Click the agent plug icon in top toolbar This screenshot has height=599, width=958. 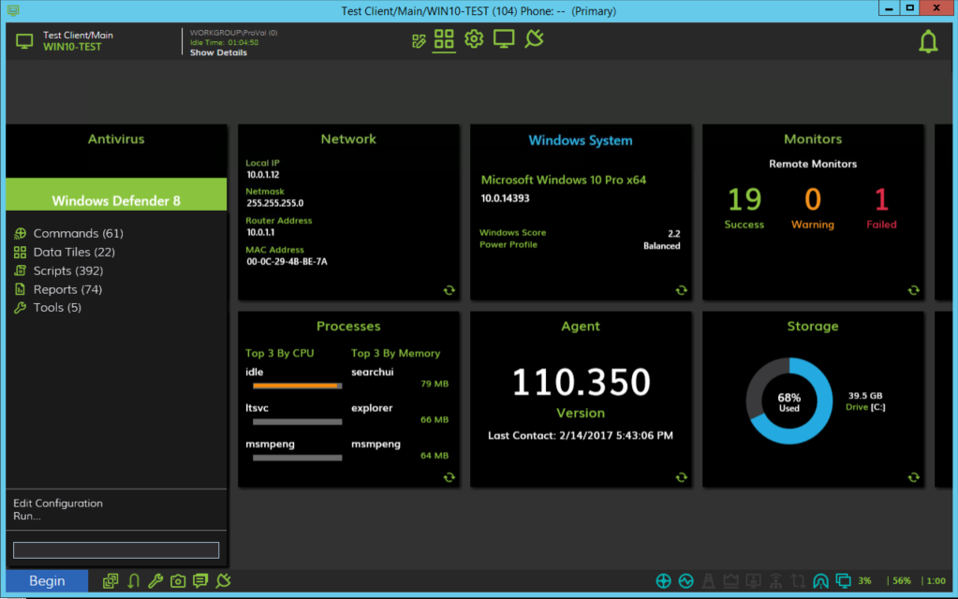coord(534,39)
